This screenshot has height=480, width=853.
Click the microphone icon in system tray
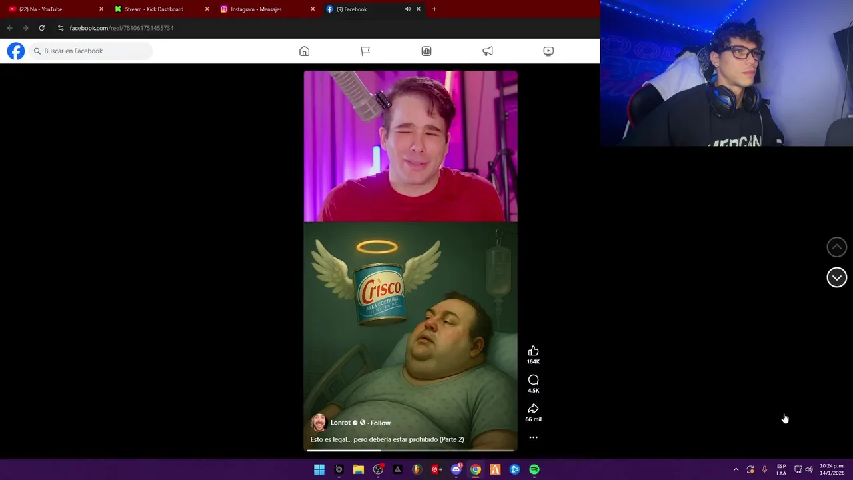pyautogui.click(x=764, y=469)
